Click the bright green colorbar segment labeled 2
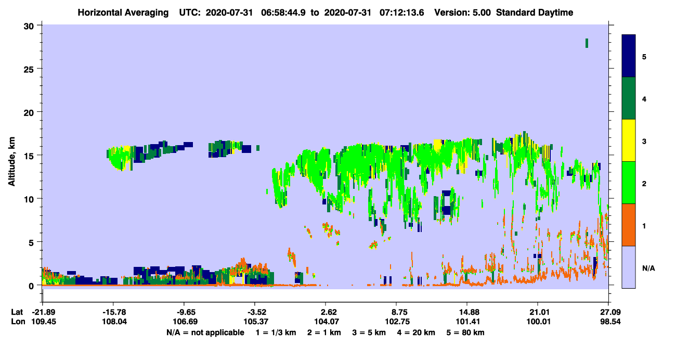Screen dimensions: 676x347 point(629,183)
